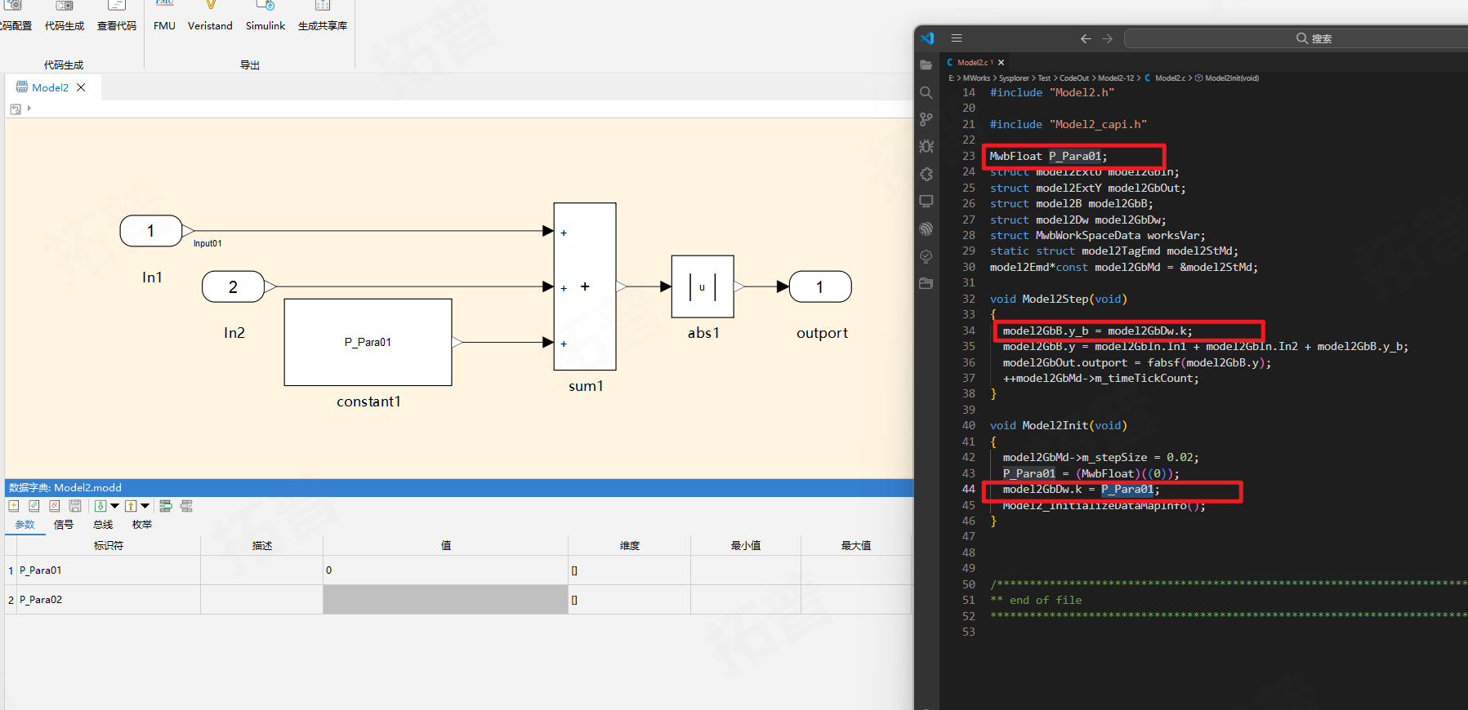Screen dimensions: 1468x710
Task: Select the outport block
Action: tap(820, 286)
